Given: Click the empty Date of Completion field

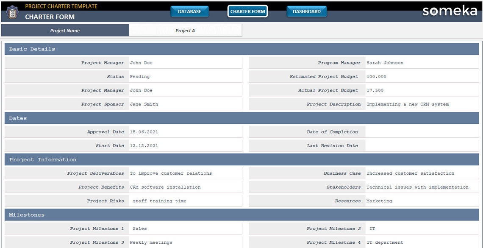Looking at the screenshot, I should pos(422,132).
